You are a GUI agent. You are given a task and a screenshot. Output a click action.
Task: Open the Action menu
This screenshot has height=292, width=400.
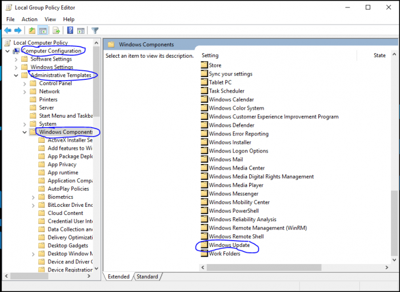pos(29,19)
